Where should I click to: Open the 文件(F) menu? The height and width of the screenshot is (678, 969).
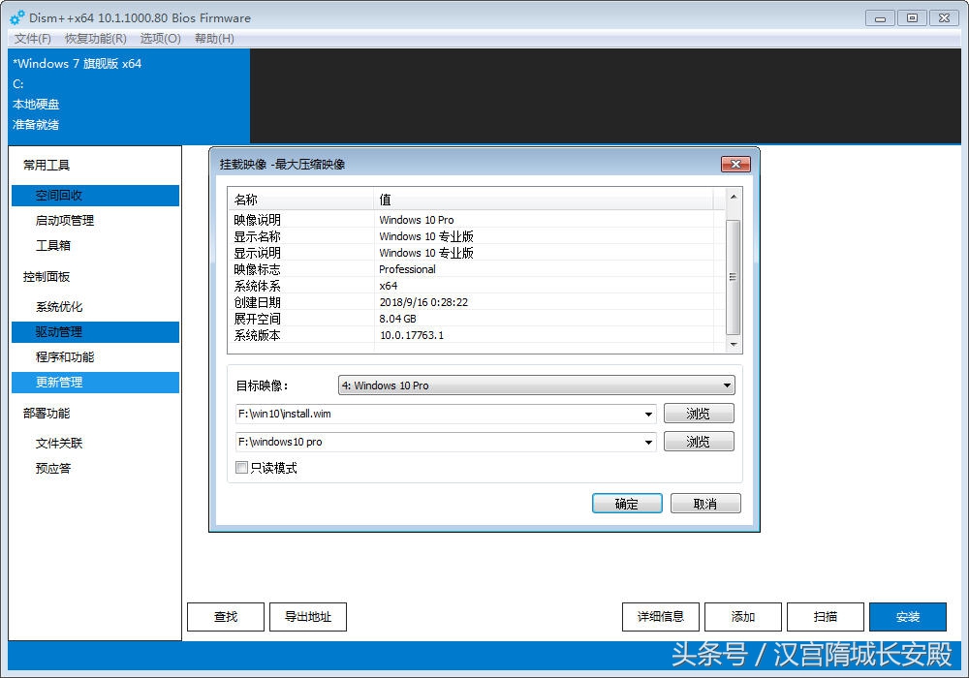click(x=33, y=39)
